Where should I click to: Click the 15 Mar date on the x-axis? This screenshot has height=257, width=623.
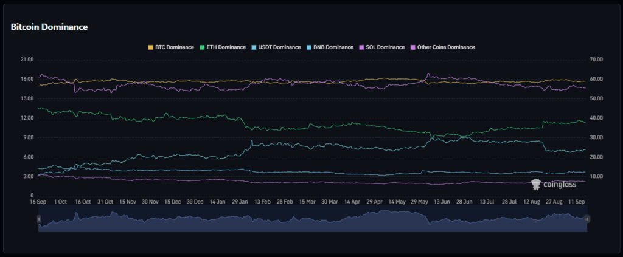click(307, 202)
